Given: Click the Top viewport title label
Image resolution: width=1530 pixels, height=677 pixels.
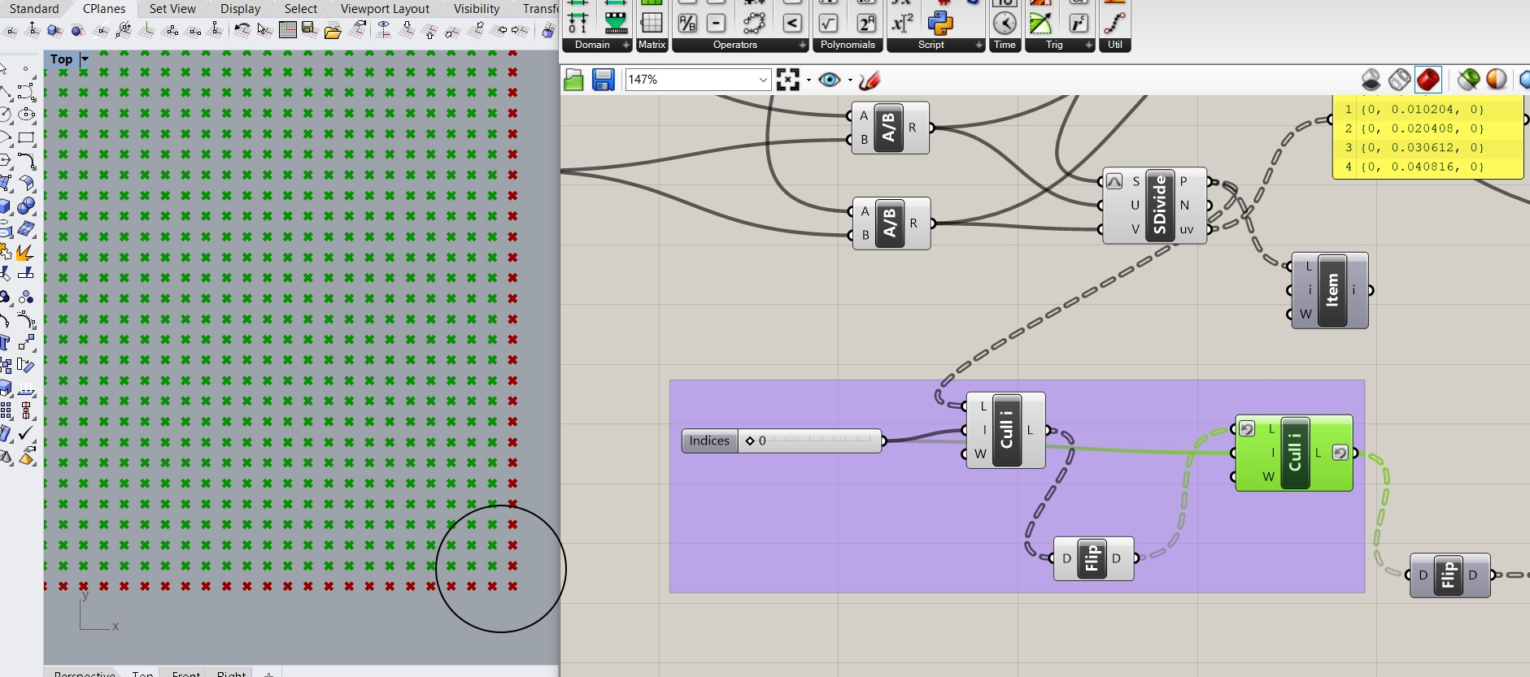Looking at the screenshot, I should point(61,59).
